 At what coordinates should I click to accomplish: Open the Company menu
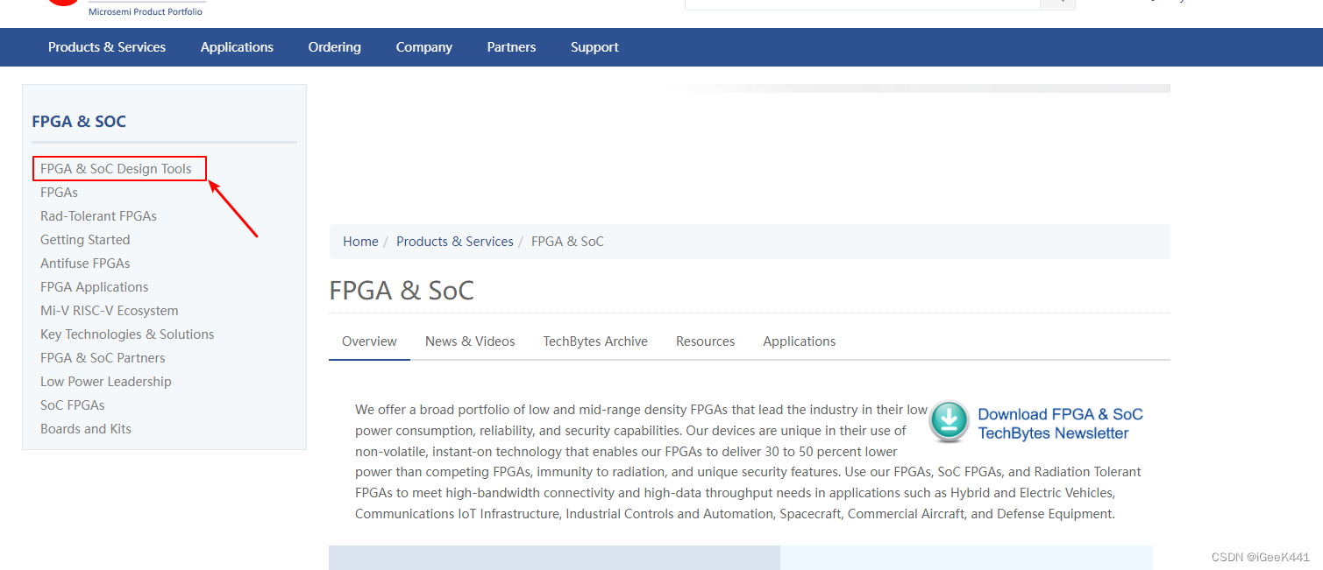424,47
